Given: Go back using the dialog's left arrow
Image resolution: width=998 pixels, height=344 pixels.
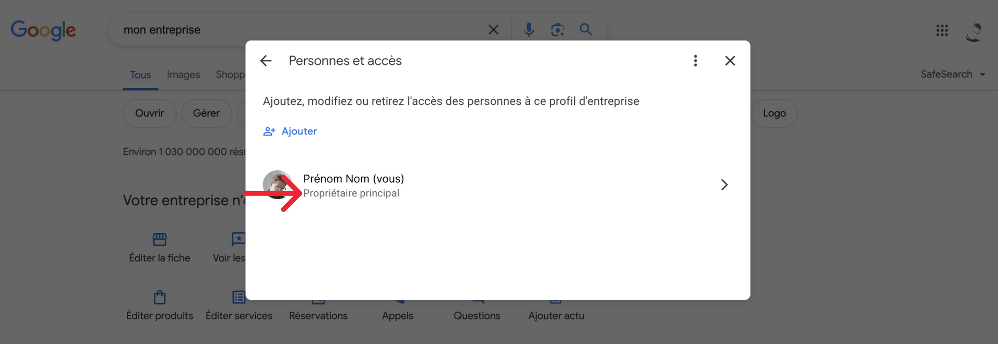Looking at the screenshot, I should point(266,61).
